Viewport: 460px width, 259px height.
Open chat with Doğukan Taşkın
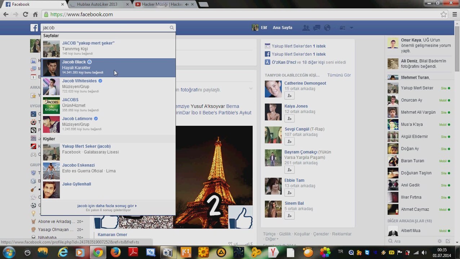419,173
